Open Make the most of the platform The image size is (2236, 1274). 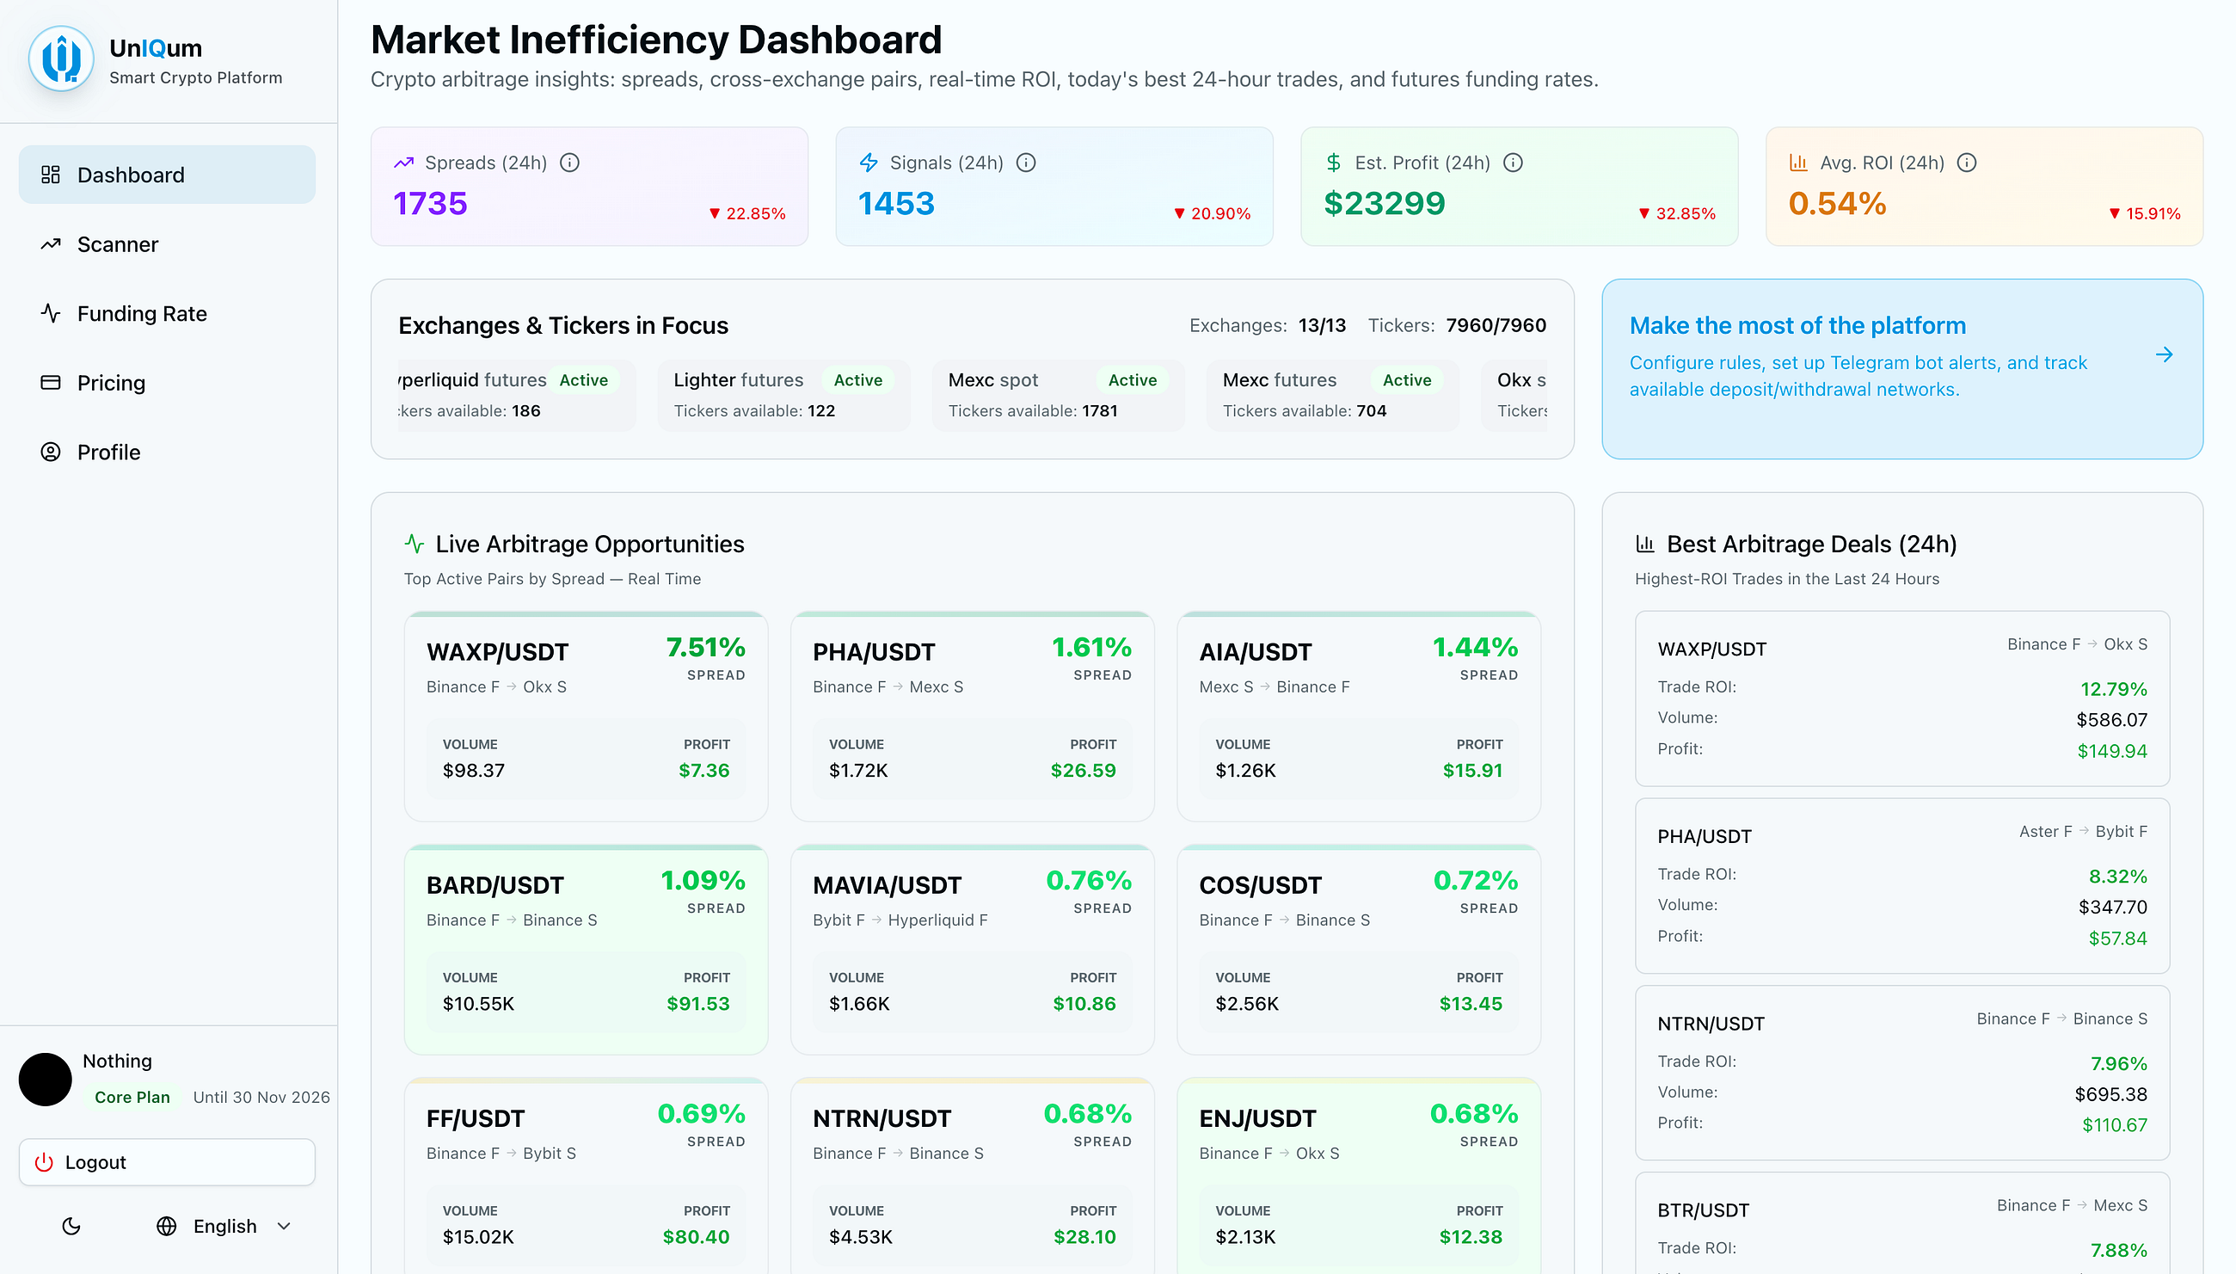pyautogui.click(x=1901, y=369)
